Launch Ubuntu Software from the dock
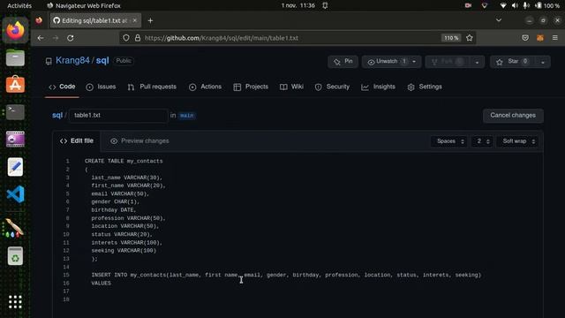The height and width of the screenshot is (318, 565). pos(15,85)
